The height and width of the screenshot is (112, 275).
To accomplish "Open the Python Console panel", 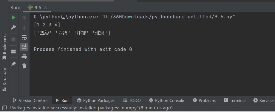I will tap(167, 100).
